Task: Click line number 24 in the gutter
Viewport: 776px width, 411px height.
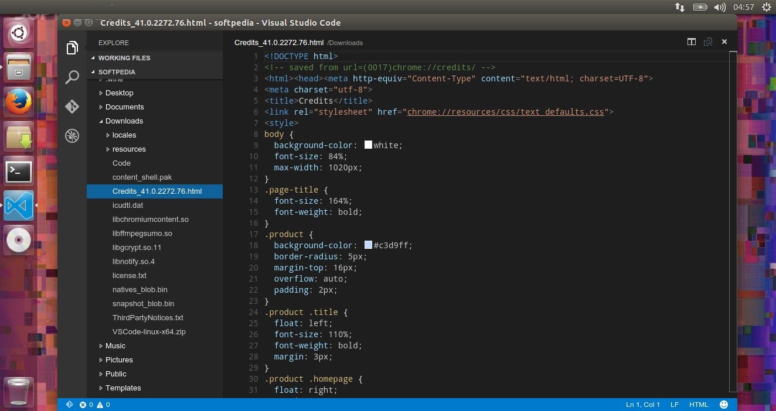Action: click(x=253, y=312)
